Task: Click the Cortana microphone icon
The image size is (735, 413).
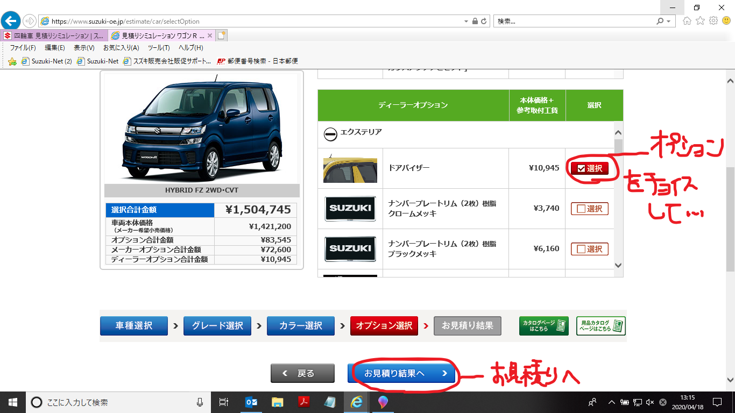Action: coord(200,402)
